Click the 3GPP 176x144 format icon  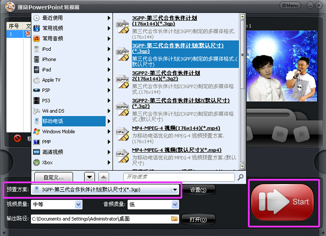tap(122, 27)
